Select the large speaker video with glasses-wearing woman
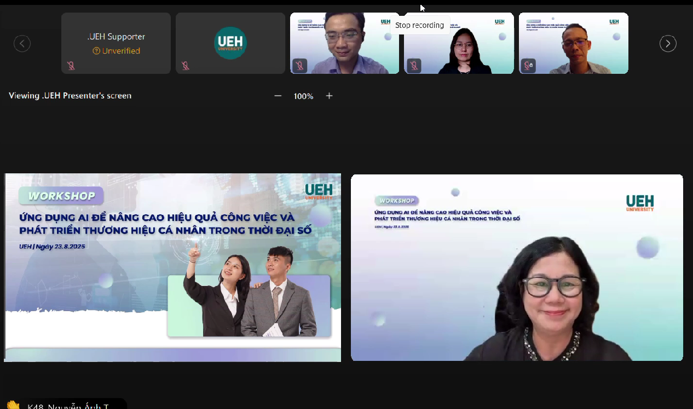693x409 pixels. [x=517, y=267]
